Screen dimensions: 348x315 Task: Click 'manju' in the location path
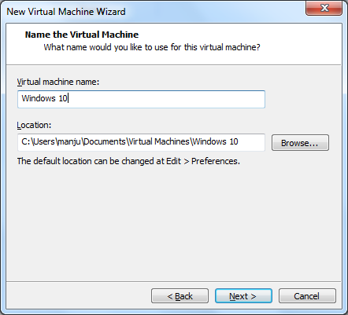point(69,141)
